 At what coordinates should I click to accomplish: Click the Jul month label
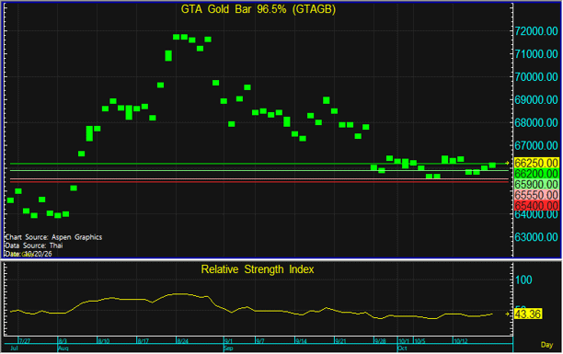(x=14, y=348)
